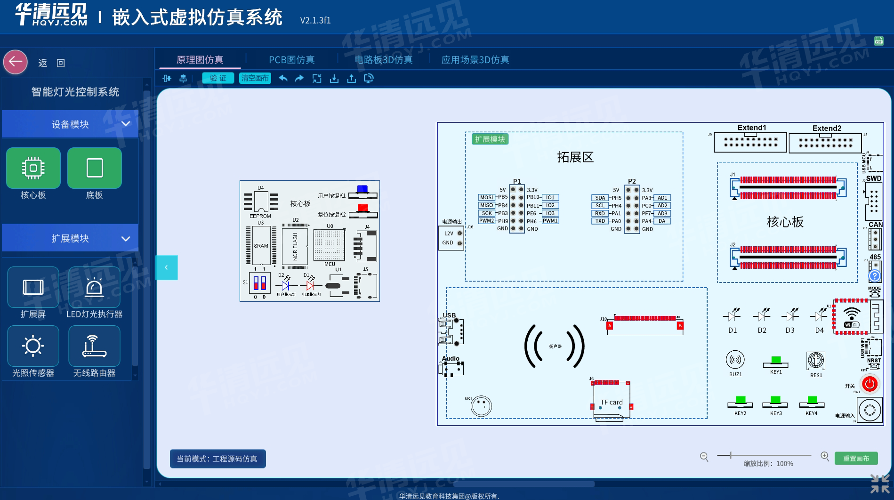Toggle the red power switch SW1
This screenshot has width=894, height=500.
870,384
